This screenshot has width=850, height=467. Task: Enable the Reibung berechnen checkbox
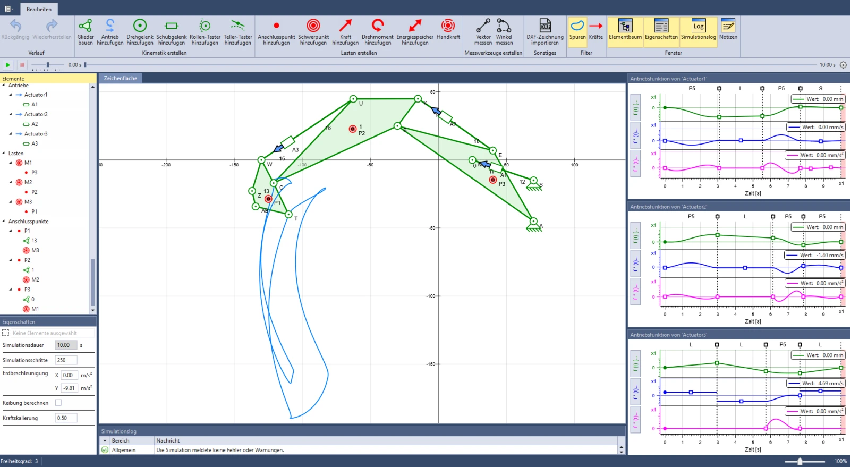(x=58, y=403)
